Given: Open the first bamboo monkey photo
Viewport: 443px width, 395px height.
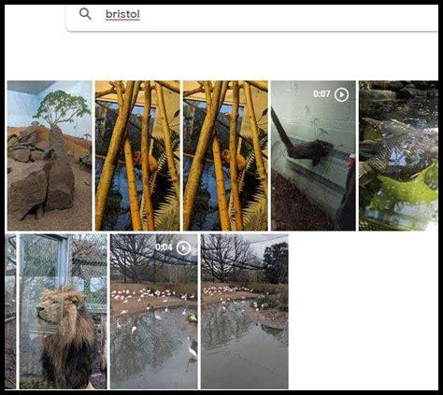Looking at the screenshot, I should pyautogui.click(x=137, y=156).
